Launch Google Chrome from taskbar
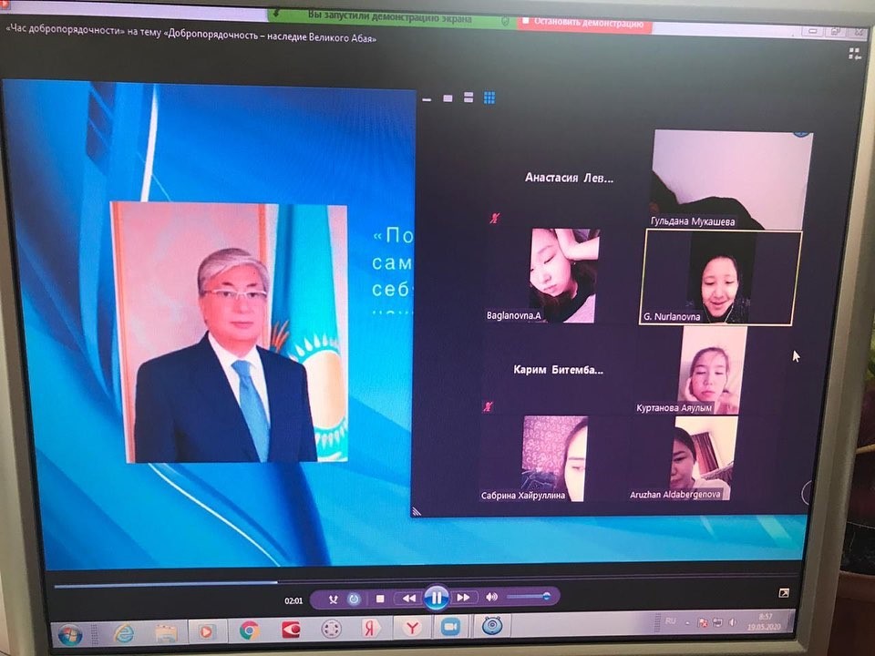This screenshot has height=656, width=875. (x=249, y=630)
